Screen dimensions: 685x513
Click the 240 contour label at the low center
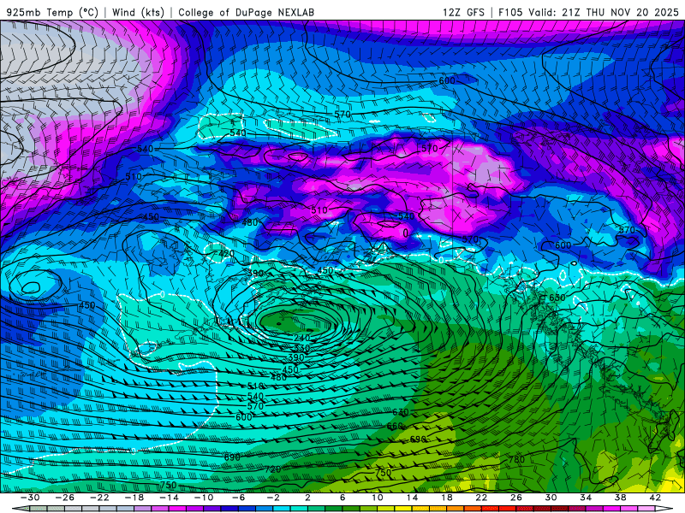[302, 338]
